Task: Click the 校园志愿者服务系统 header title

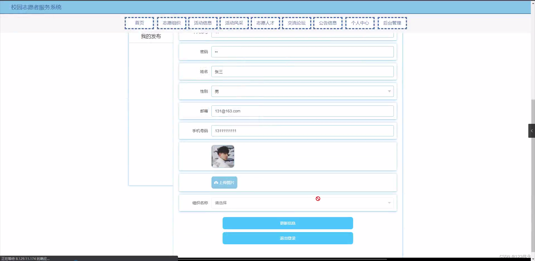Action: [36, 7]
